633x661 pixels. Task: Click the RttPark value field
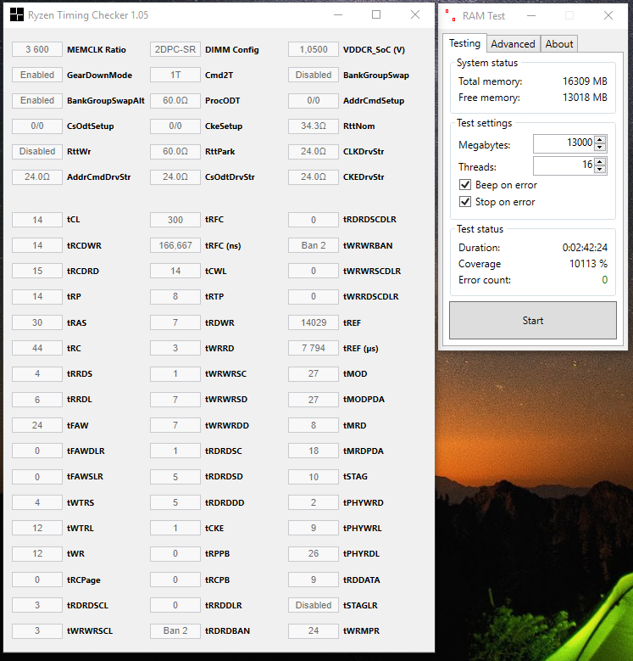point(175,151)
